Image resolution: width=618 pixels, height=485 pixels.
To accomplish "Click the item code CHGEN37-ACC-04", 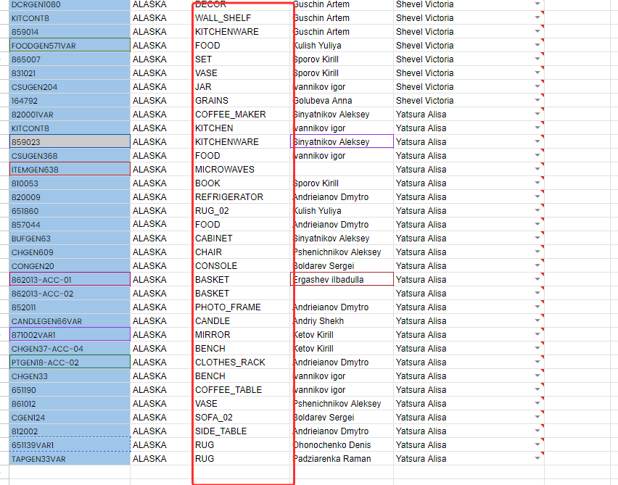I will pos(70,348).
